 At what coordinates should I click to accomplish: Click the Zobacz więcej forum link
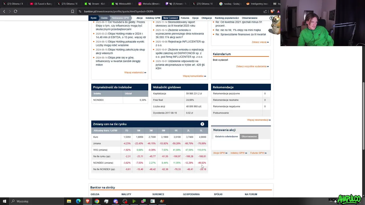point(260,42)
